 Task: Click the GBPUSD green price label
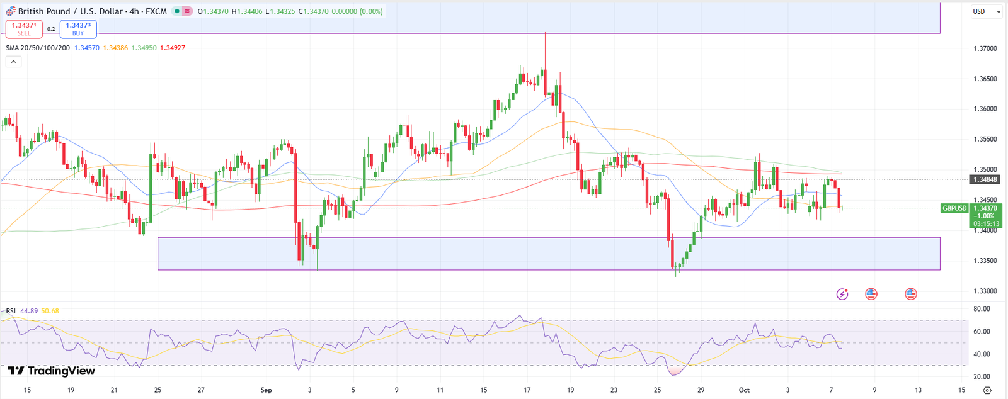(954, 208)
